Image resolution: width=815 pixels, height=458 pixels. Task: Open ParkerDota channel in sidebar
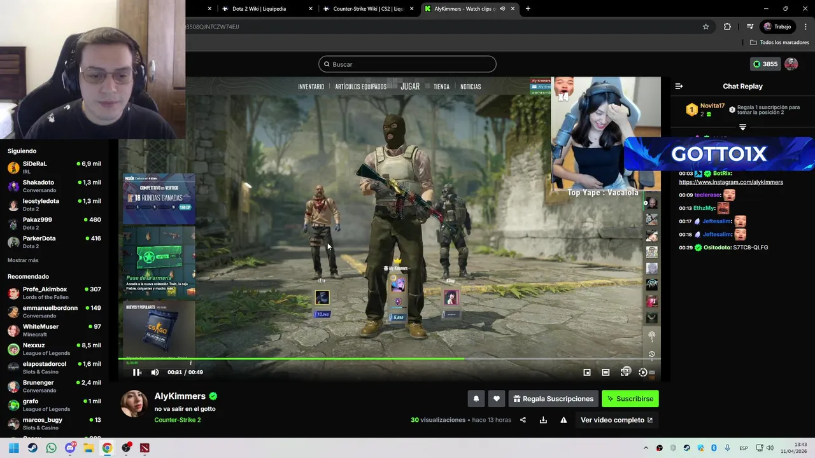pos(54,242)
